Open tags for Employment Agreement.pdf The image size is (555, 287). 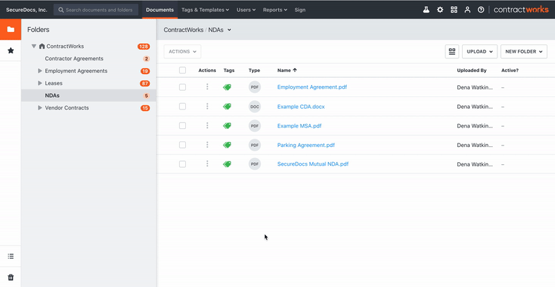pos(228,87)
